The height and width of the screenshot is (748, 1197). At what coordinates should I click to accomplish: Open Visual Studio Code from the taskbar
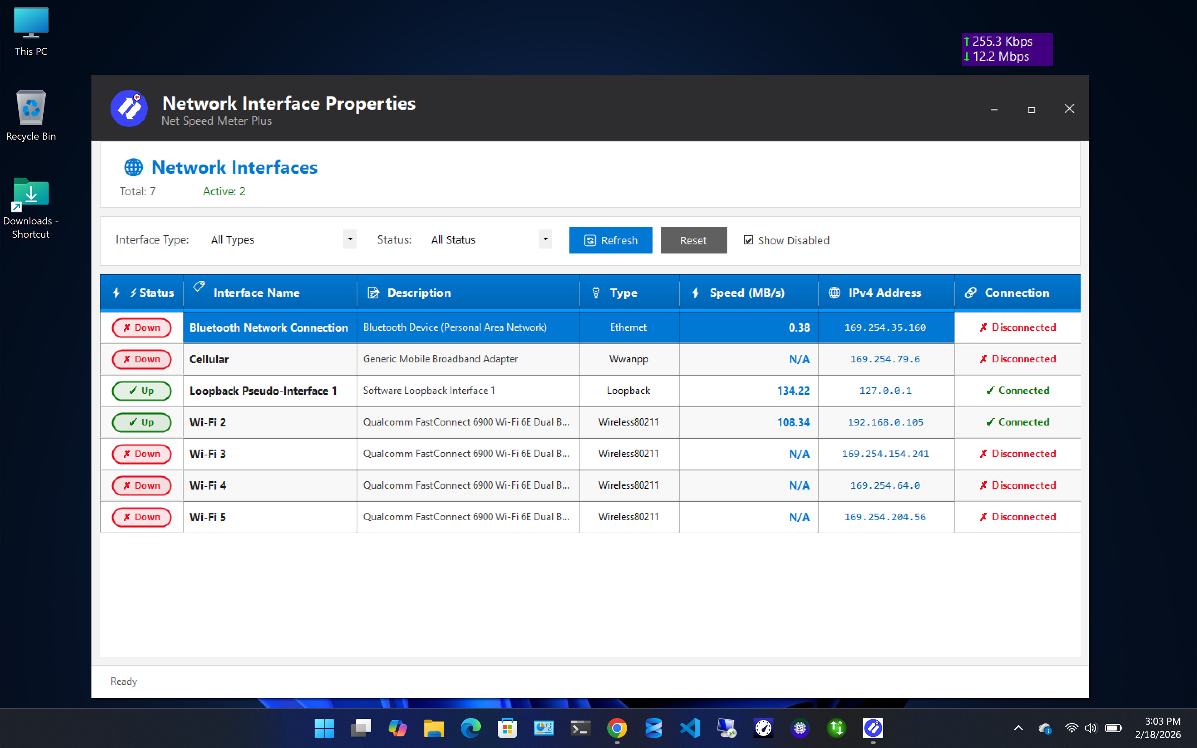click(x=690, y=728)
